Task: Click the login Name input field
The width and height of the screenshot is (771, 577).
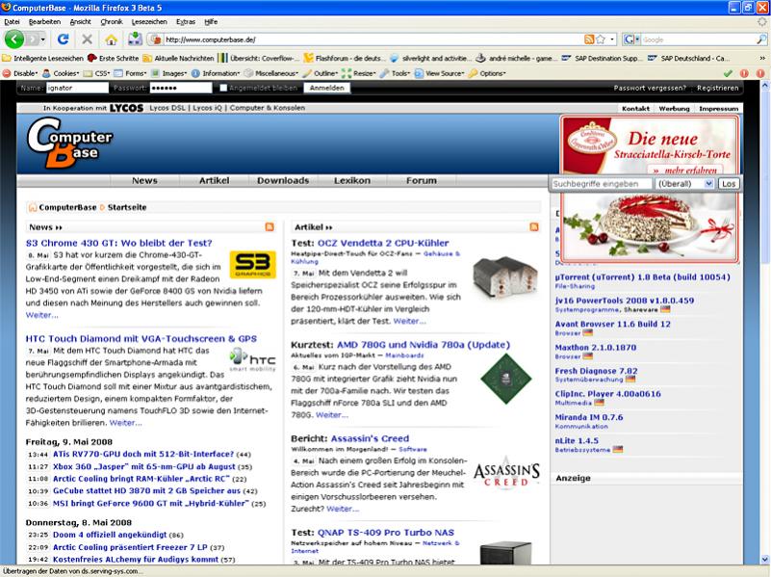Action: tap(77, 88)
